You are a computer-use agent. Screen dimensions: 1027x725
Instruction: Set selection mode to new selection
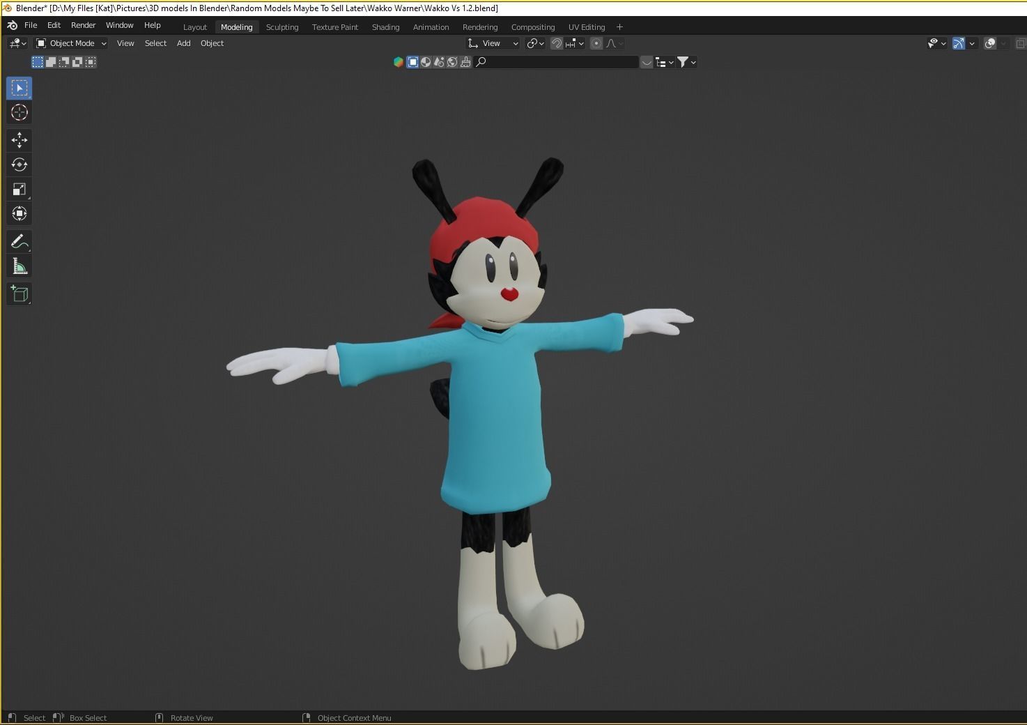(x=38, y=62)
